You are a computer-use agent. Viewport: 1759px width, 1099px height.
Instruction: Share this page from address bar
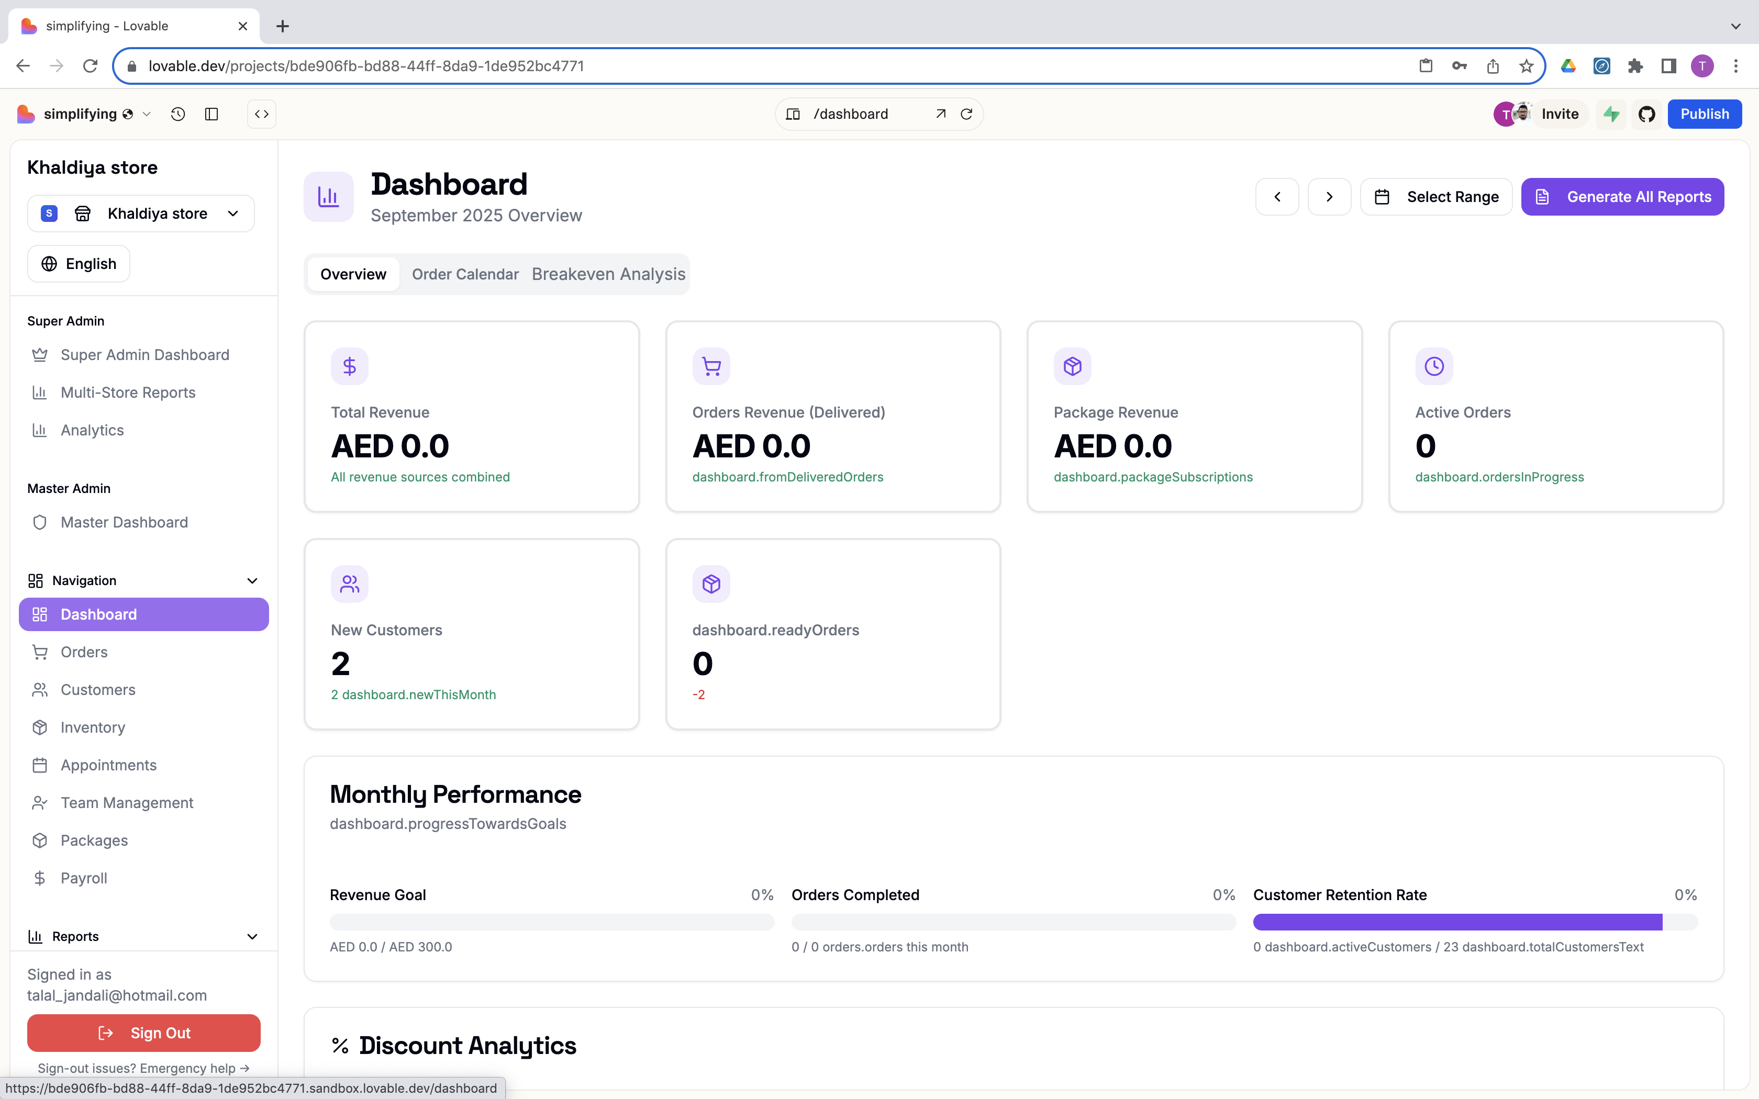pos(1493,66)
